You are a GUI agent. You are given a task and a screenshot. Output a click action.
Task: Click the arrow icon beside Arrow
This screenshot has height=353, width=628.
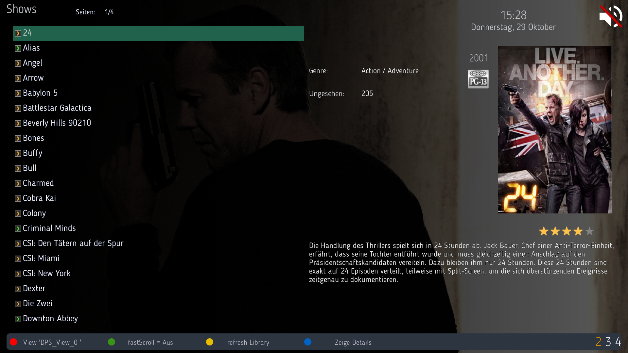tap(18, 78)
